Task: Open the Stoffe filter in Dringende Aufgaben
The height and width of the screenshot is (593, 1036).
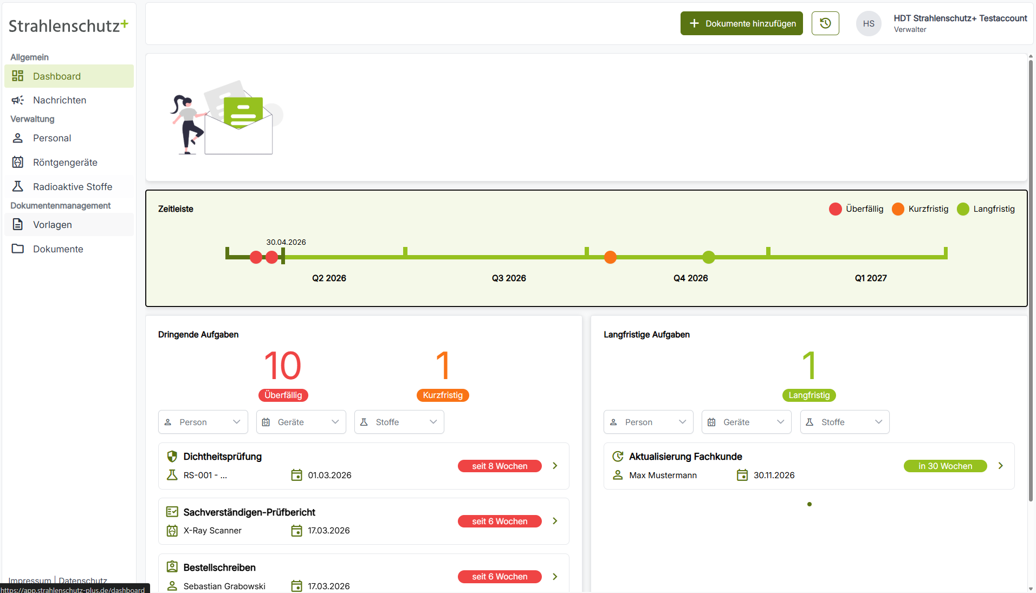Action: pos(399,422)
